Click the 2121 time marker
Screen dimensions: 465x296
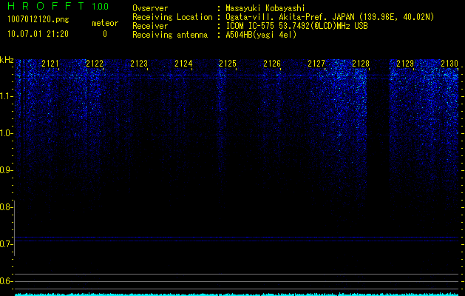coord(50,63)
